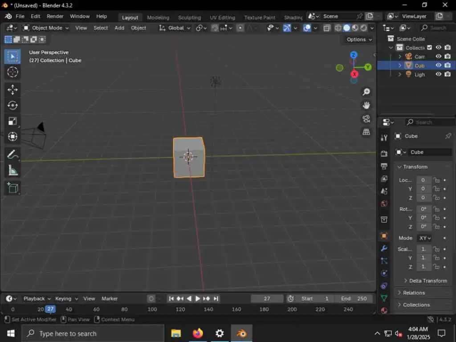The image size is (456, 342).
Task: Hide Light in viewport via eye icon
Action: [x=438, y=74]
